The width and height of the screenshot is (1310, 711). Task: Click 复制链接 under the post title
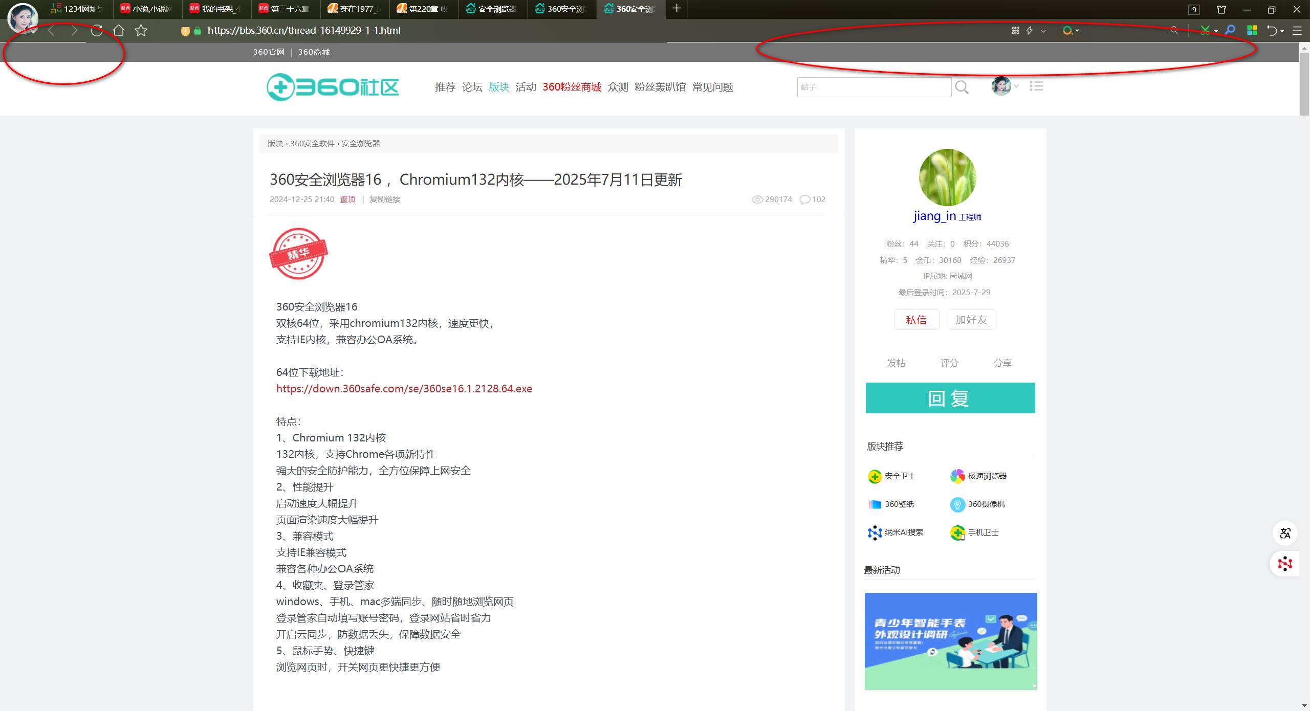[385, 199]
